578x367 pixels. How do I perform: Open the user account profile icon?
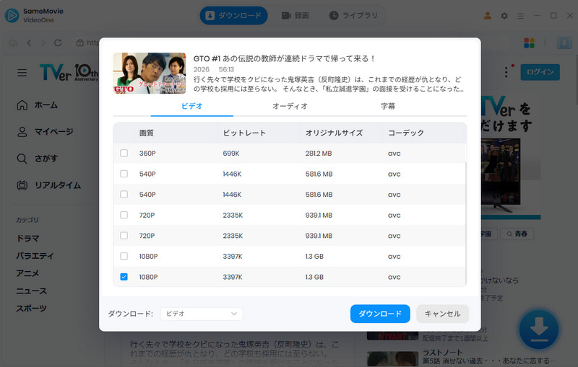[487, 16]
